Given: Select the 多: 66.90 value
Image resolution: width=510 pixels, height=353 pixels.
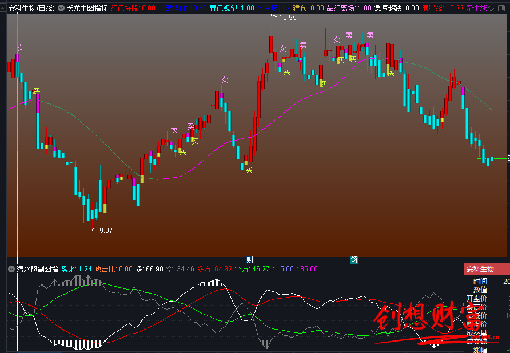Looking at the screenshot, I should tap(149, 269).
